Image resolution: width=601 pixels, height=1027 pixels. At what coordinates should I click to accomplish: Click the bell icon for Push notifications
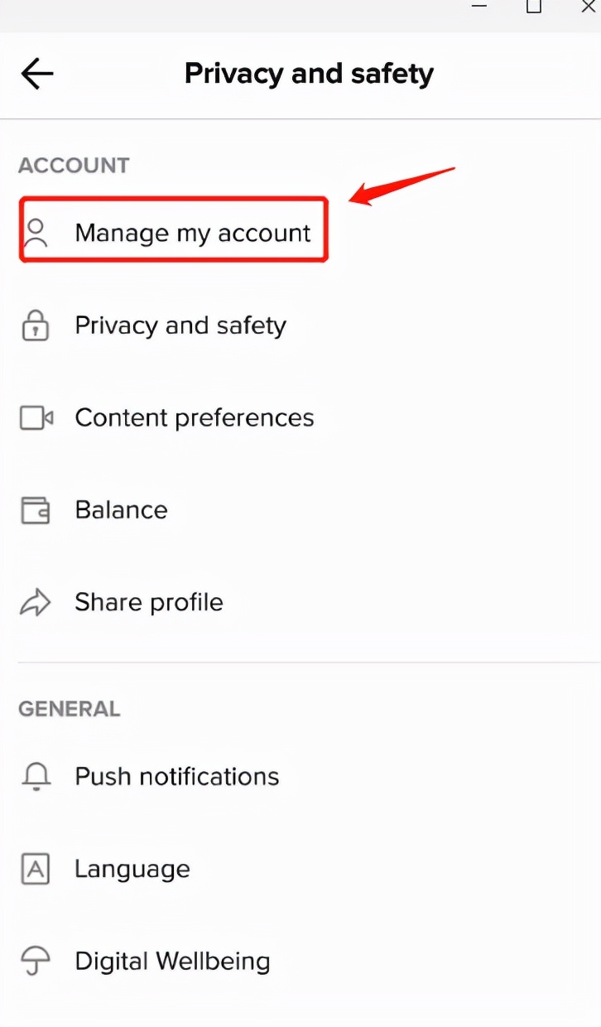point(36,777)
